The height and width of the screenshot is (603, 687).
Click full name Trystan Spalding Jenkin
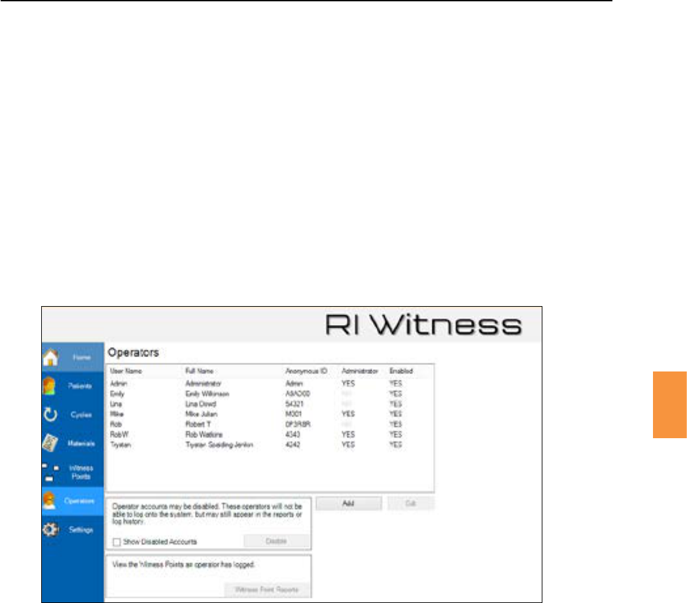tap(219, 445)
